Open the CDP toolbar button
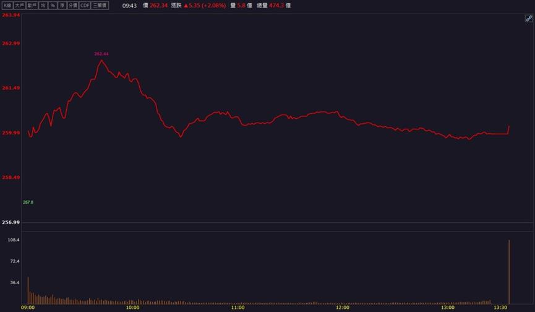This screenshot has height=312, width=535. point(85,6)
